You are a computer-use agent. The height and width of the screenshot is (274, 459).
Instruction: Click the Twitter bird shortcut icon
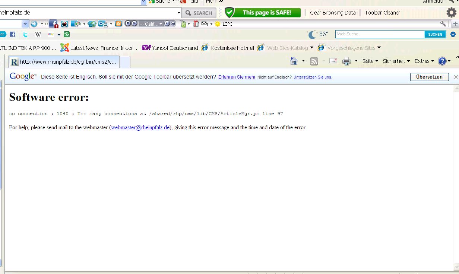25,34
